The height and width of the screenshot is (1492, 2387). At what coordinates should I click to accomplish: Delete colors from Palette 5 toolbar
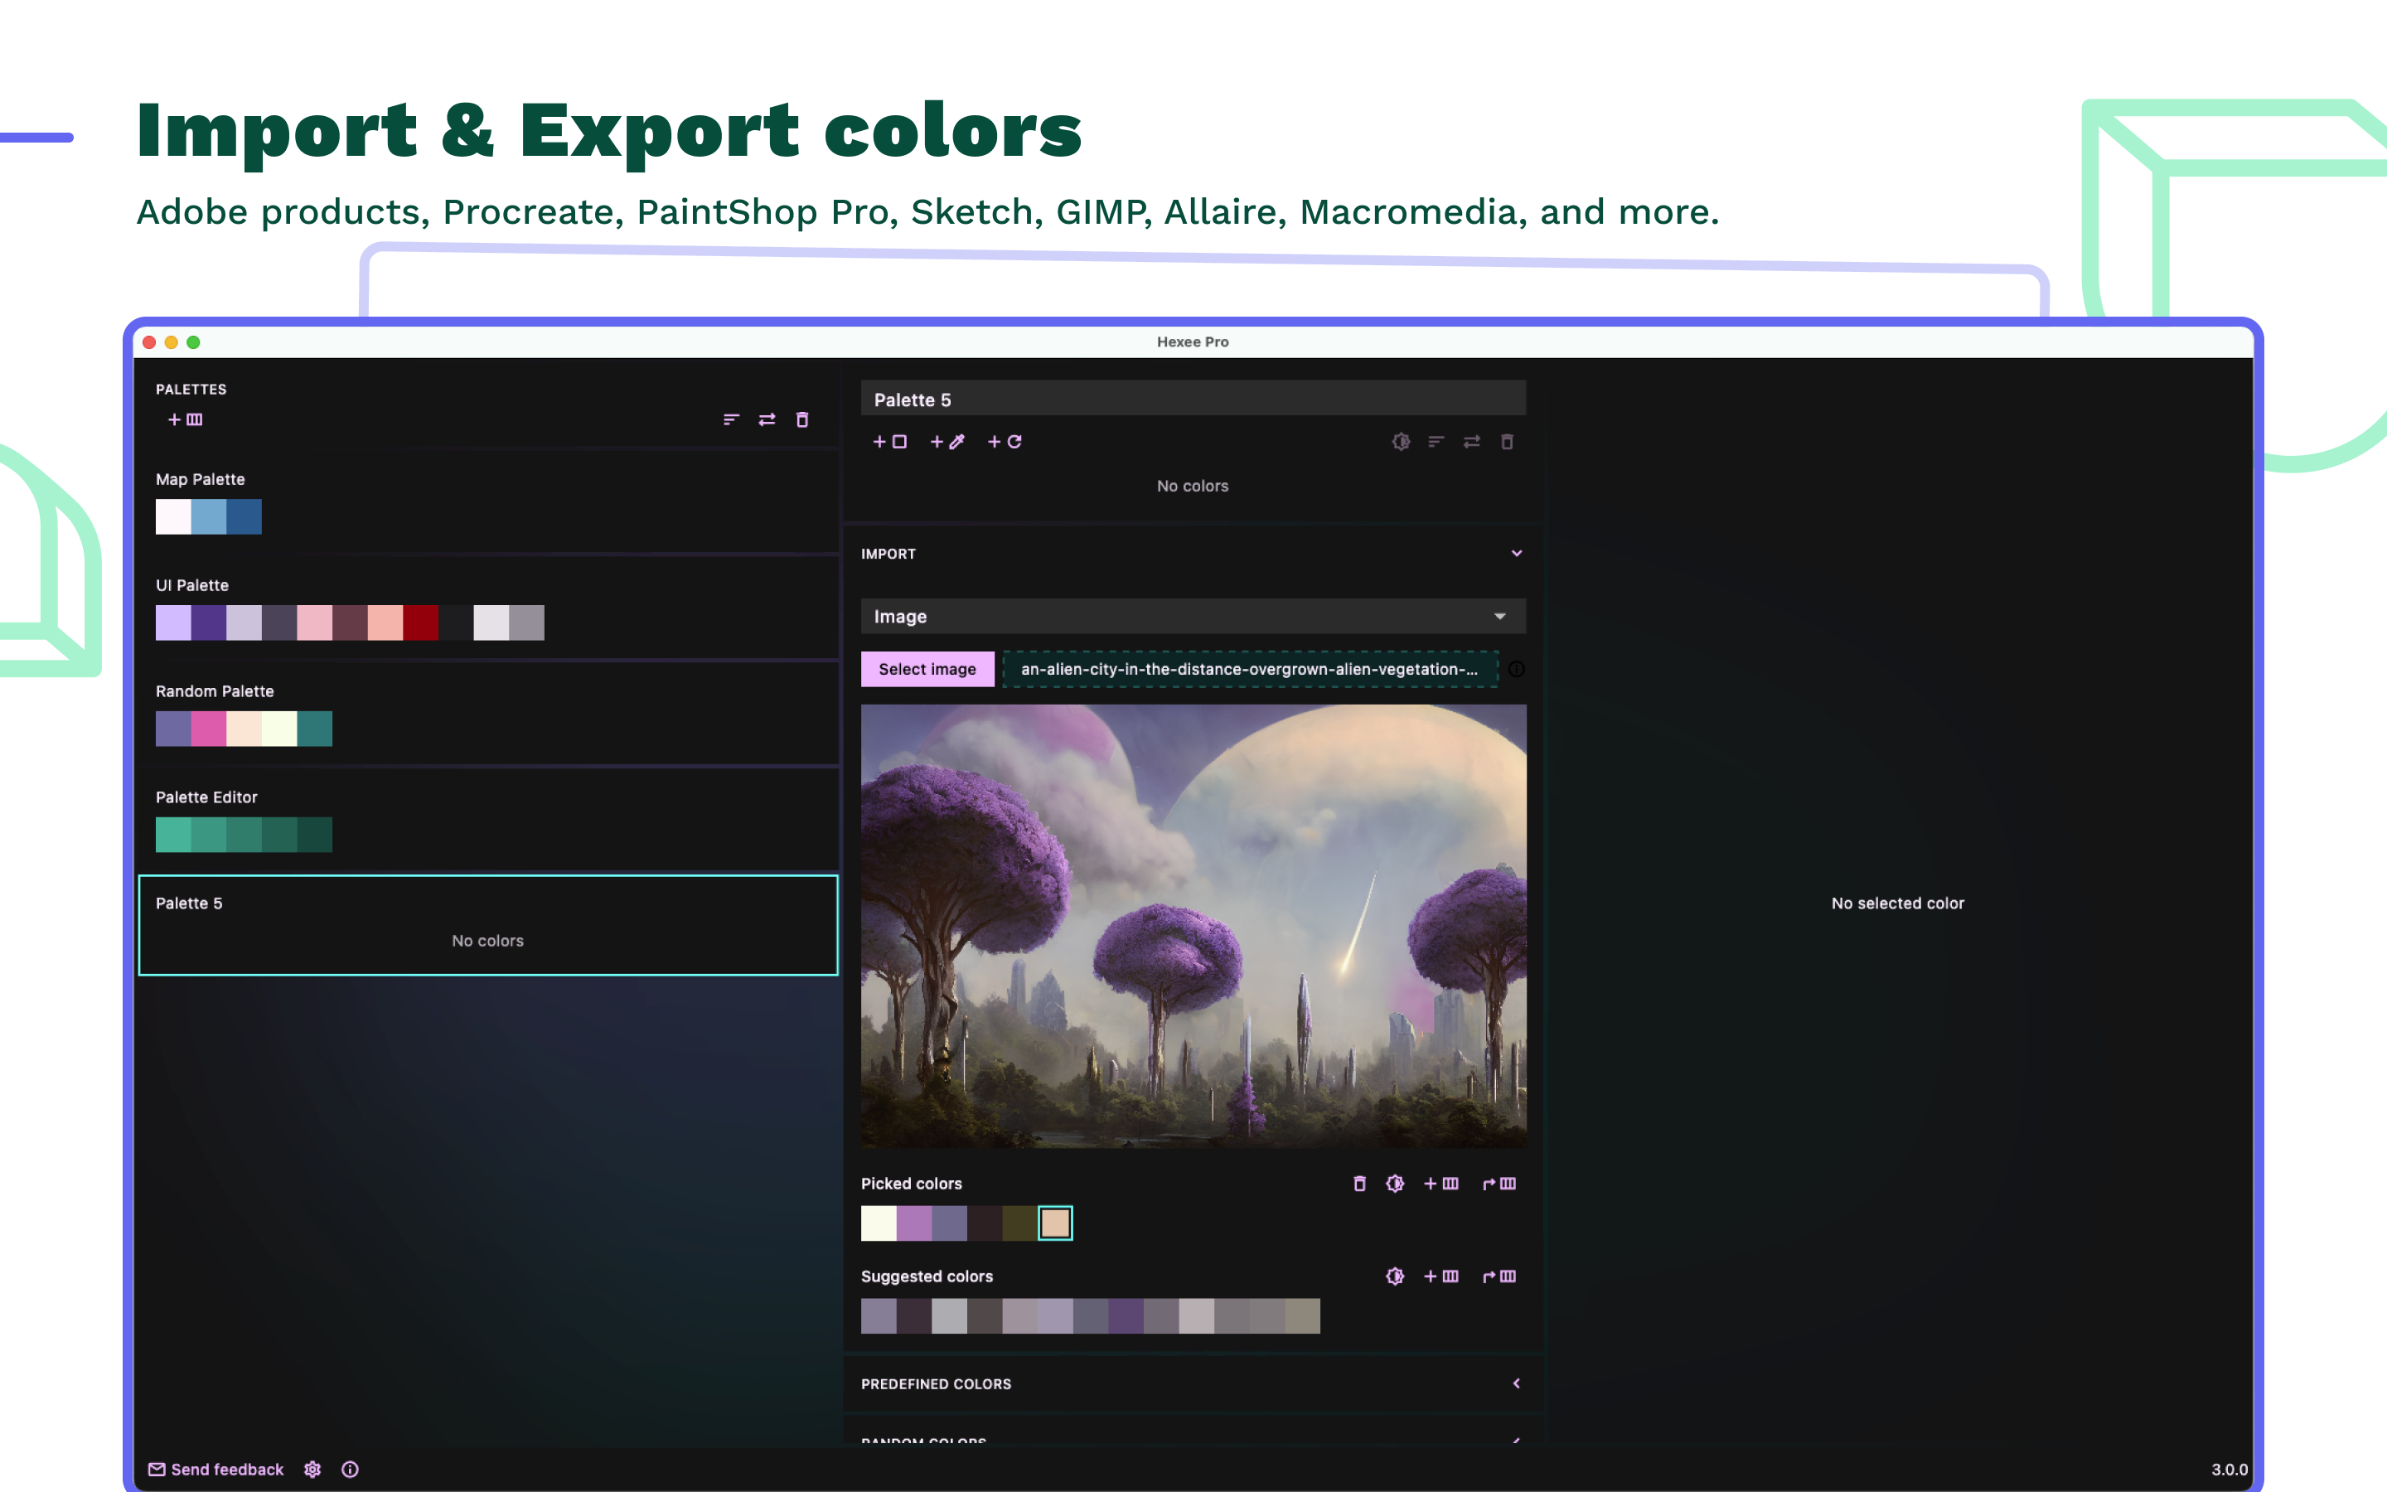[x=1507, y=442]
